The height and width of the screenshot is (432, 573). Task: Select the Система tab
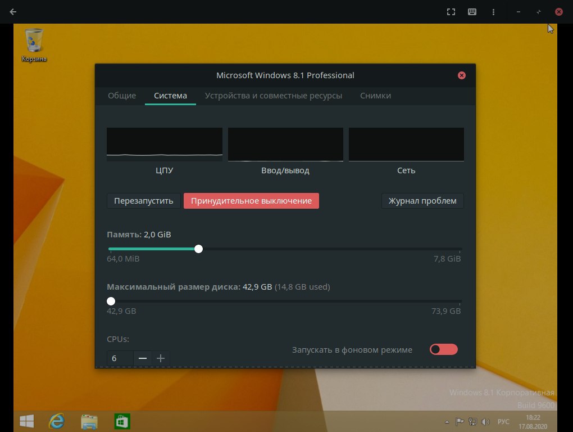pos(170,96)
